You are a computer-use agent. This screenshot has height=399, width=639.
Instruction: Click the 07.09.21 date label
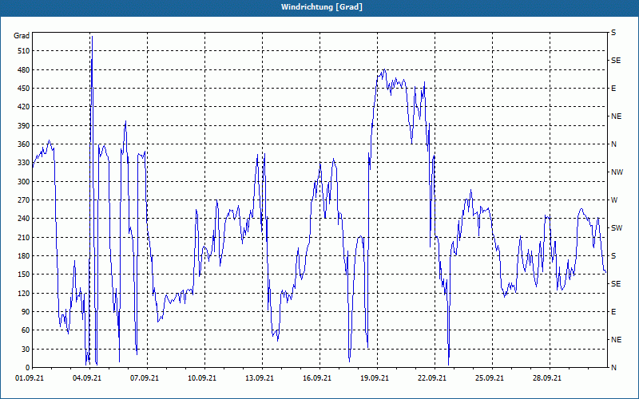[145, 378]
